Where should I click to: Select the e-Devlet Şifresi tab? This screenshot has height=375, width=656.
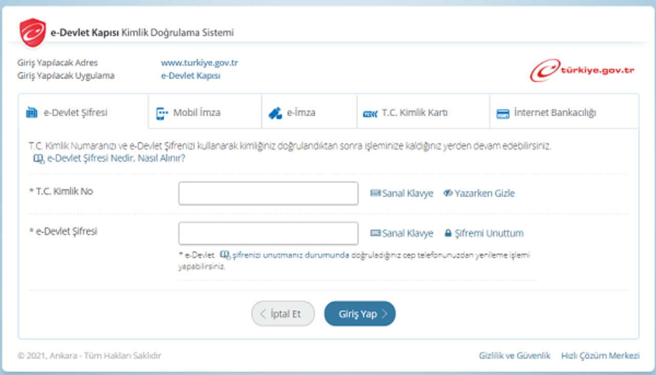tap(83, 112)
